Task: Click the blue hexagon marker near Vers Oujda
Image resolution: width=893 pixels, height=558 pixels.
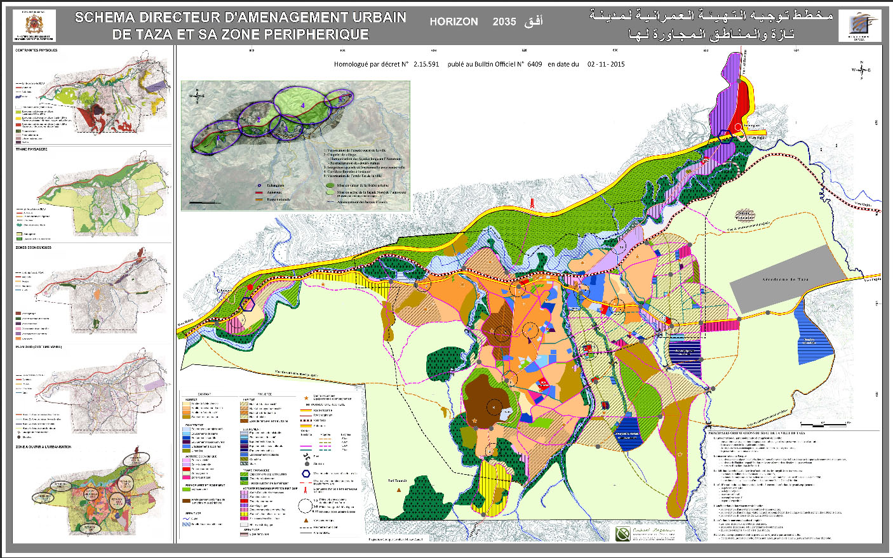Action: pyautogui.click(x=725, y=137)
